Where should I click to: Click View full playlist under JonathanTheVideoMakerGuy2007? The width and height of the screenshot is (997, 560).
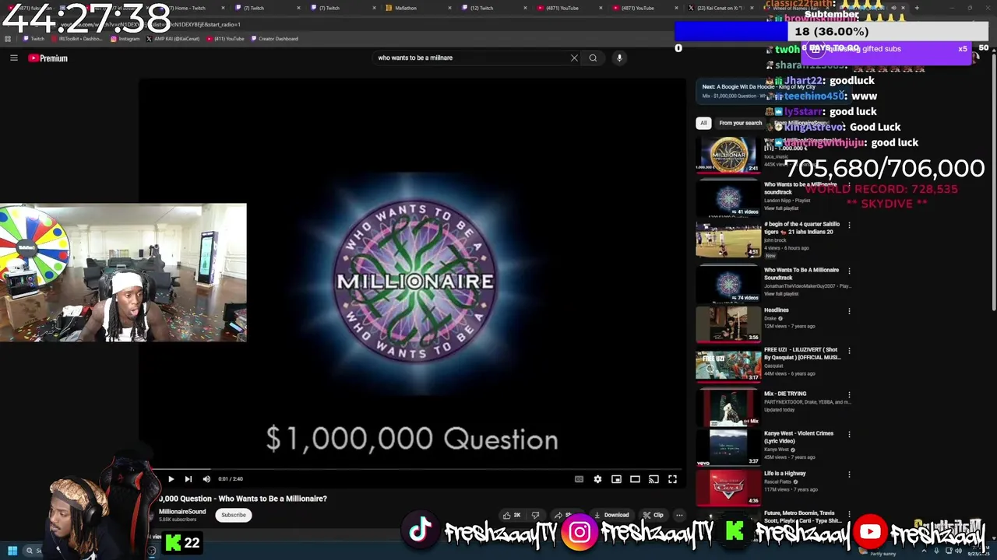tap(781, 294)
